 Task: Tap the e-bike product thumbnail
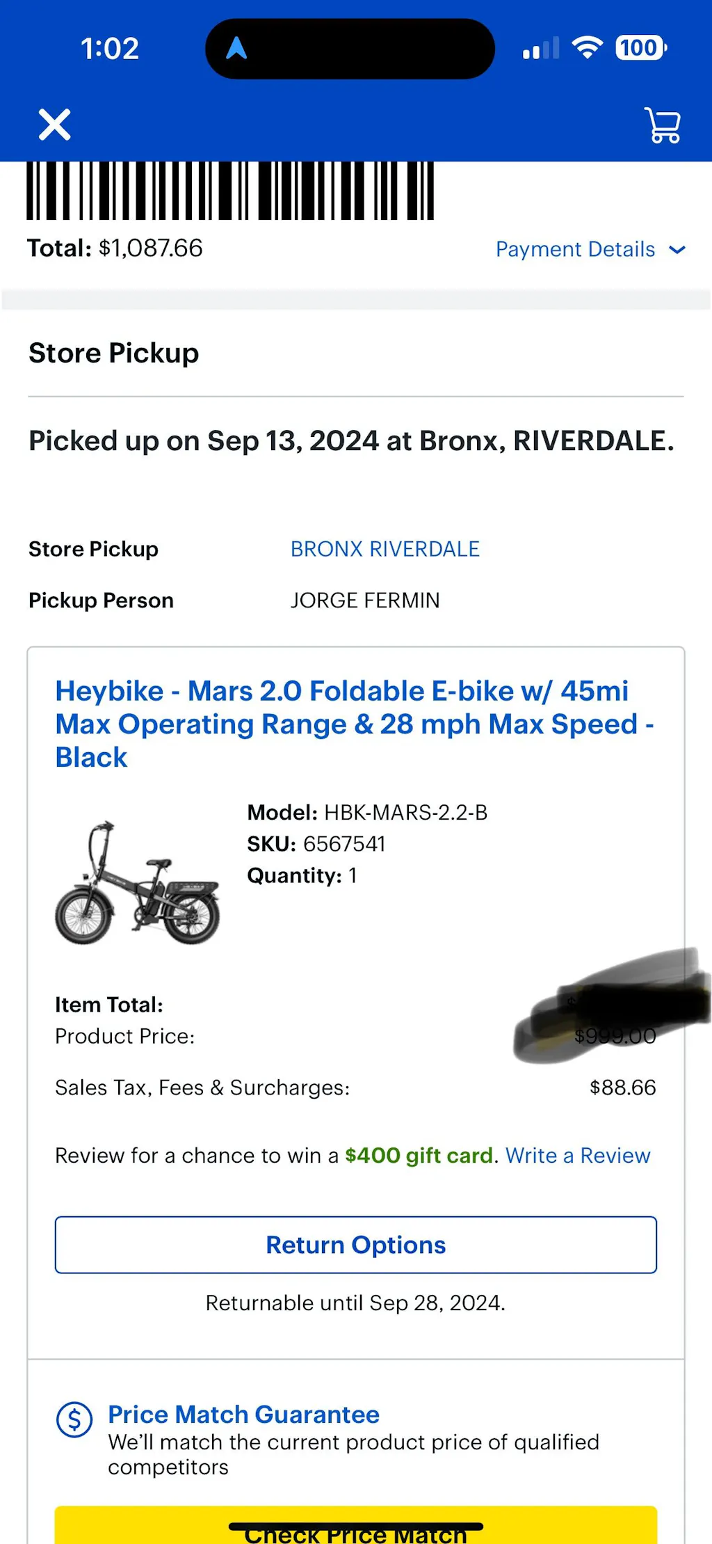pyautogui.click(x=138, y=883)
